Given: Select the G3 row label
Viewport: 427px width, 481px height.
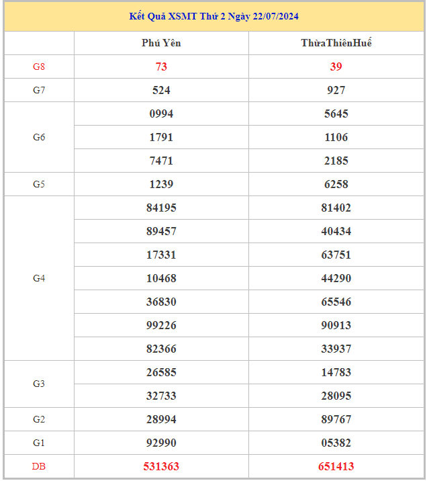Looking at the screenshot, I should coord(39,384).
